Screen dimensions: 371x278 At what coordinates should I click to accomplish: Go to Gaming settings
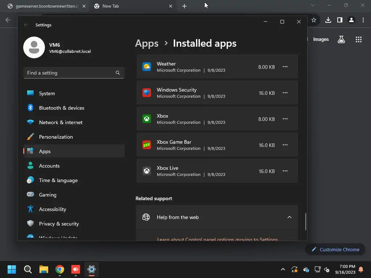[74, 194]
